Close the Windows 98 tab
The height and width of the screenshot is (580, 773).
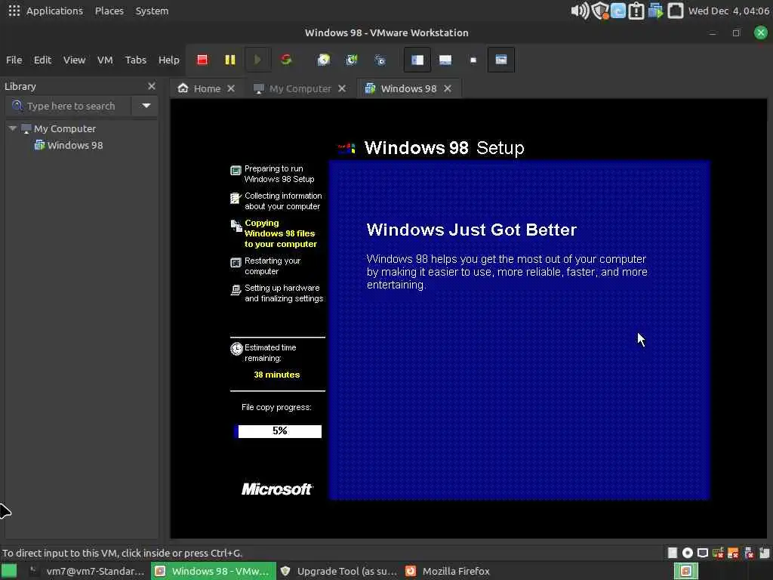pos(447,88)
